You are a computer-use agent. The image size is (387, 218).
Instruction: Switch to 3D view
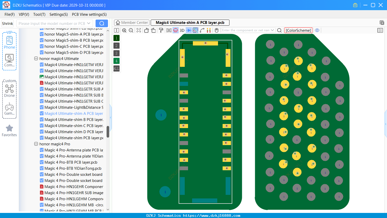(182, 30)
